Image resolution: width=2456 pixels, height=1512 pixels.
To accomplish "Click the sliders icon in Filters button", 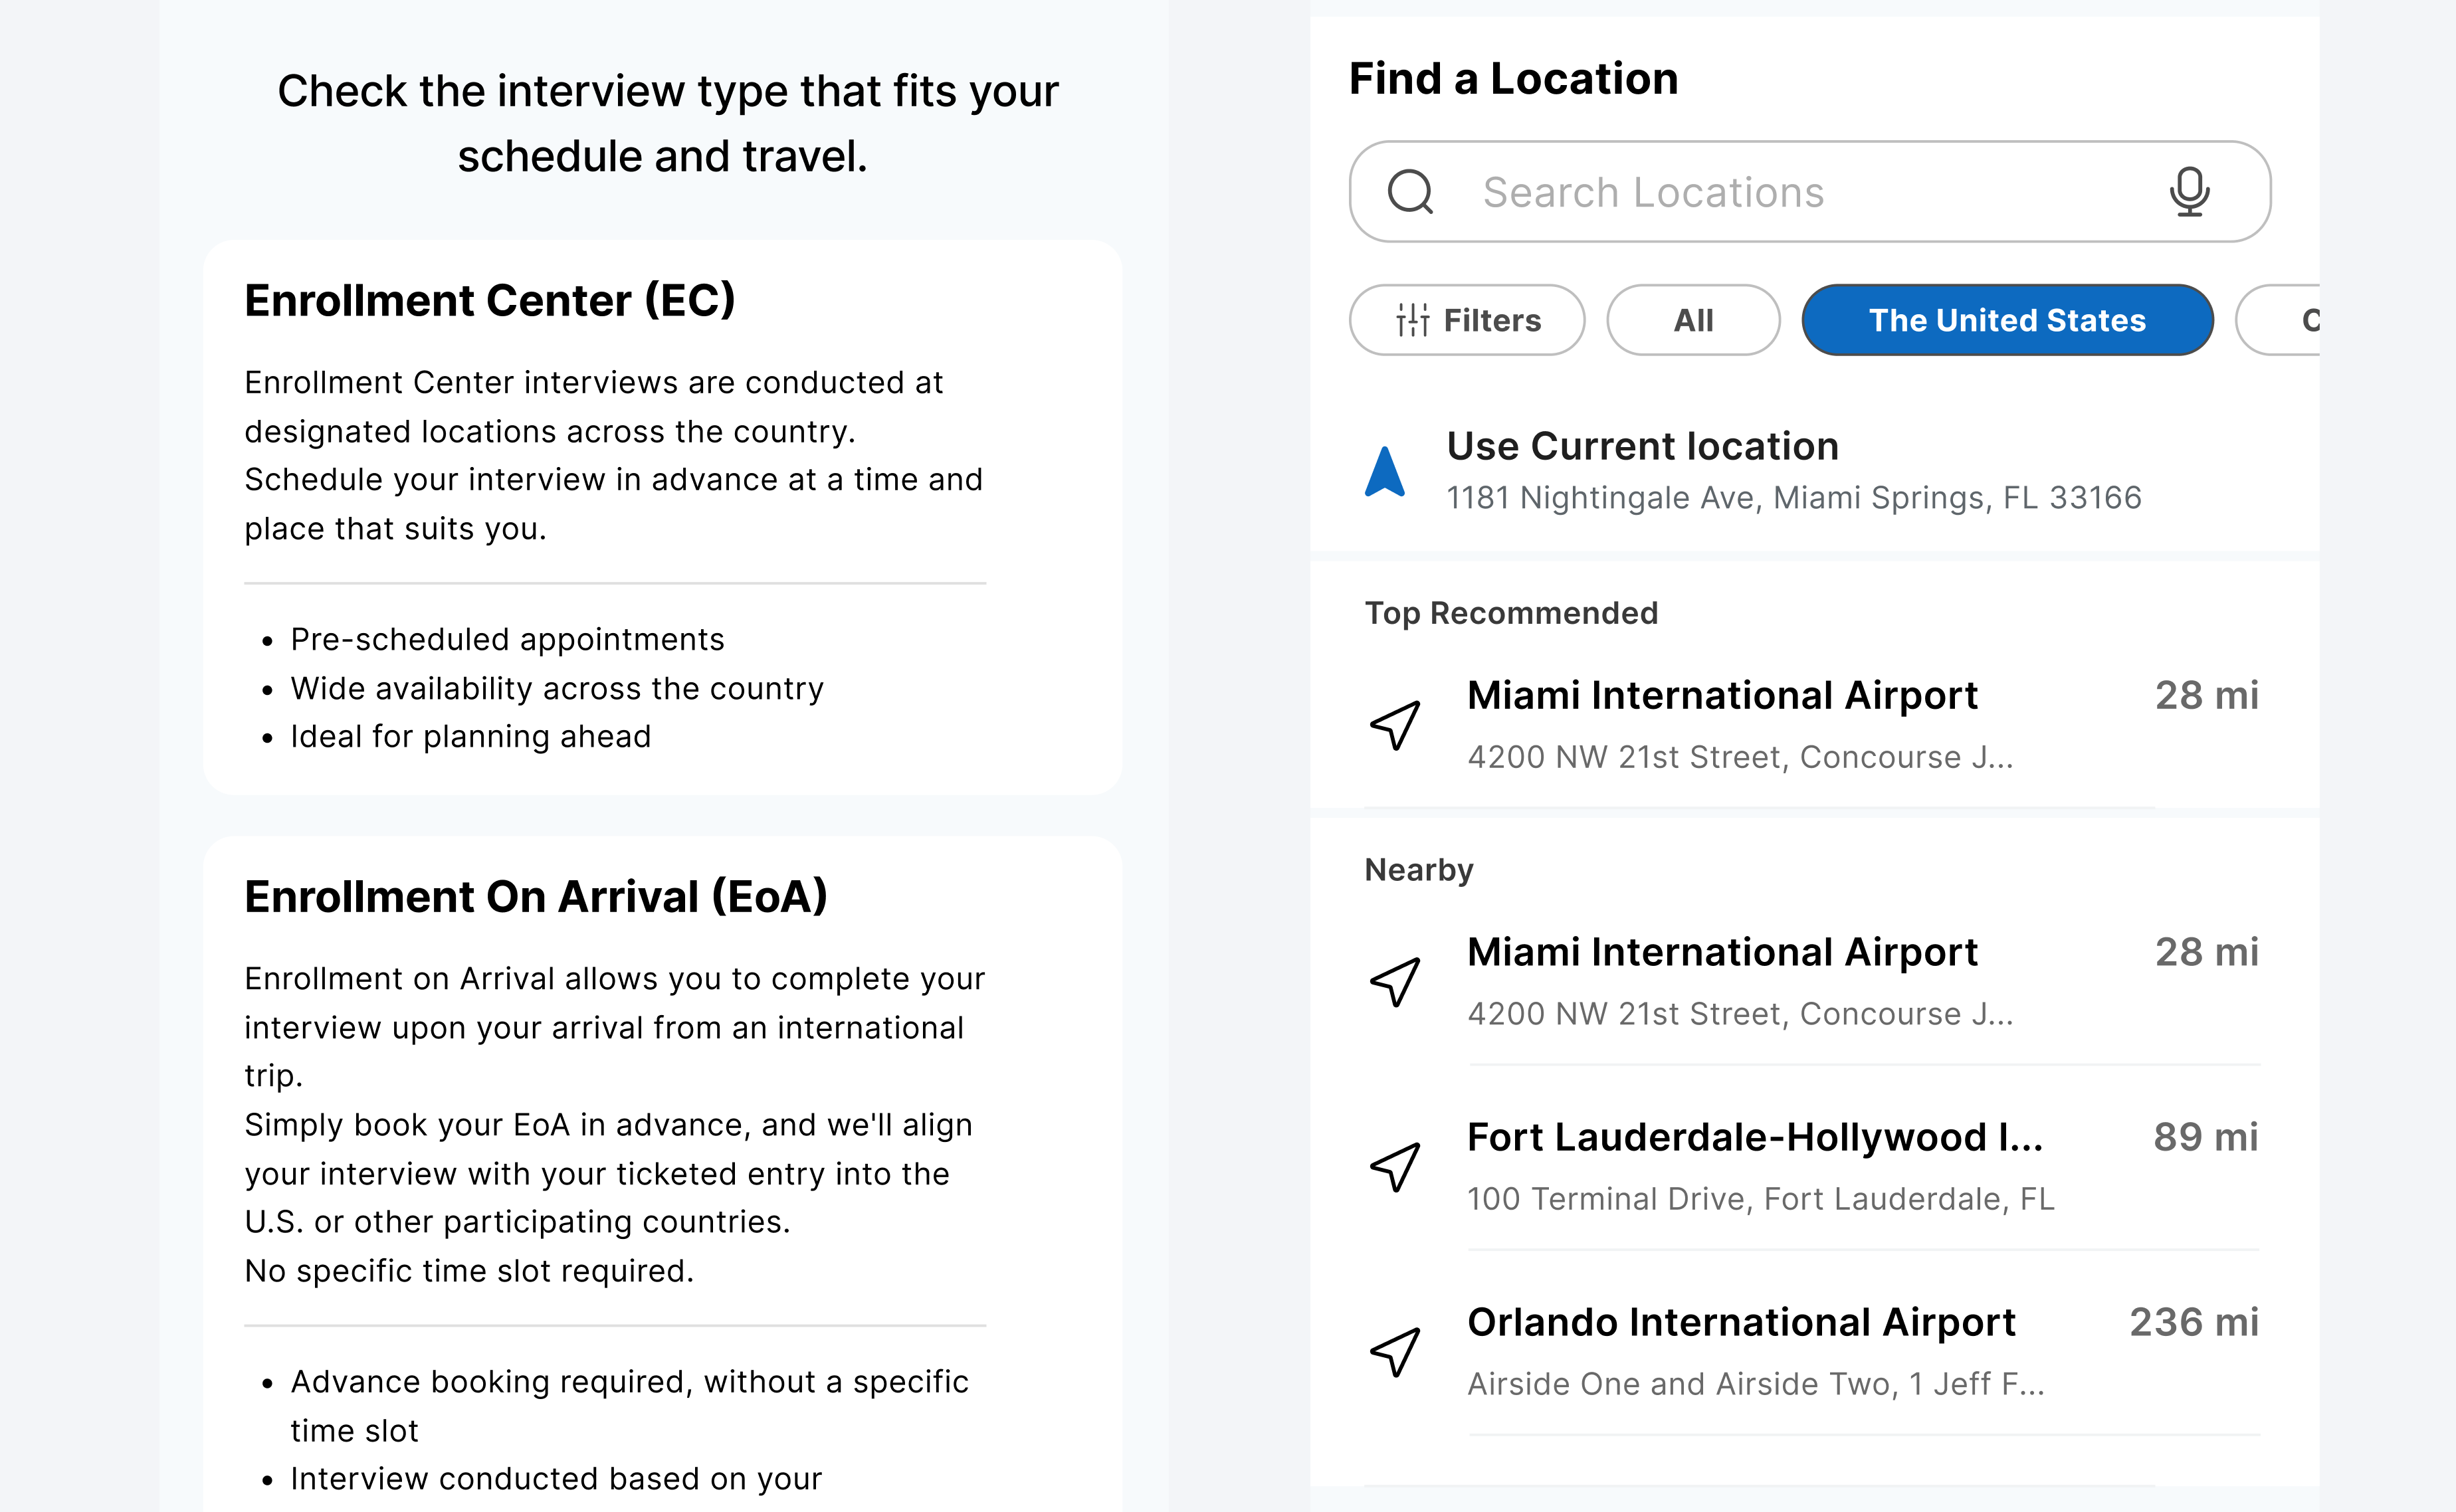I will tap(1413, 320).
